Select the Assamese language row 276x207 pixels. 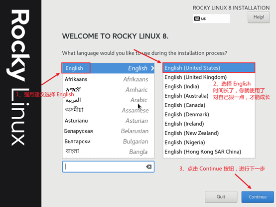108,110
